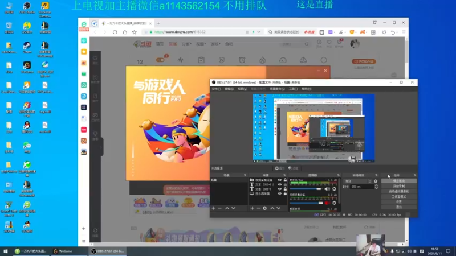The width and height of the screenshot is (456, 256).
Task: Open source Filters button above OBS panels
Action: click(x=294, y=168)
